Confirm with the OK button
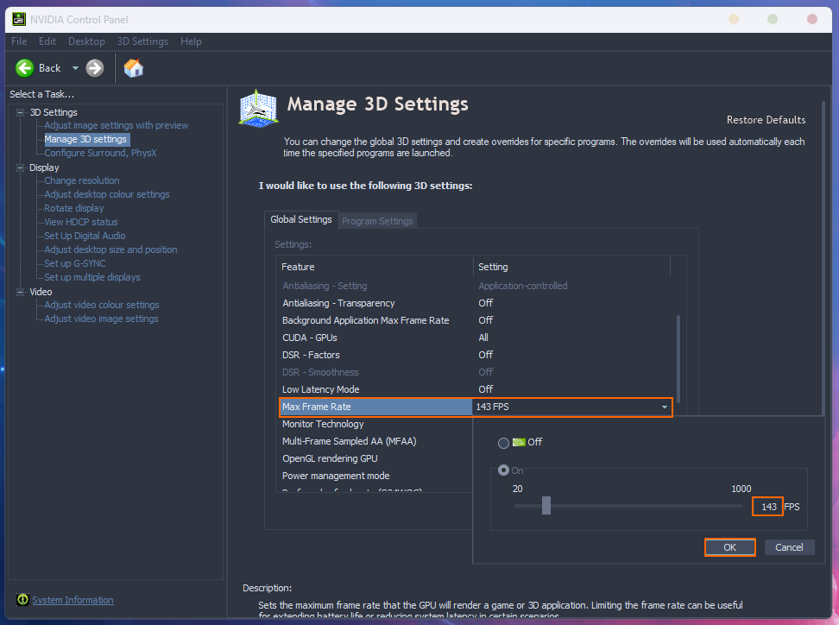Image resolution: width=839 pixels, height=625 pixels. coord(730,547)
